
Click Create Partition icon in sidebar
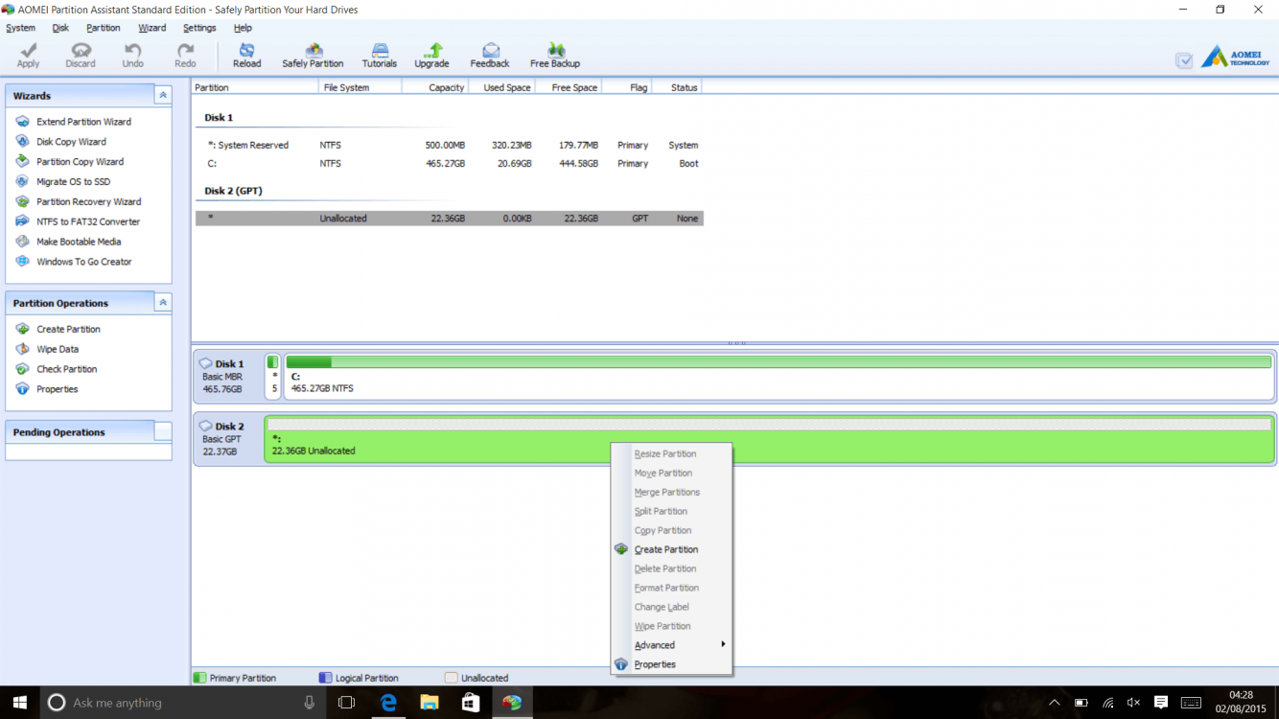(x=22, y=329)
